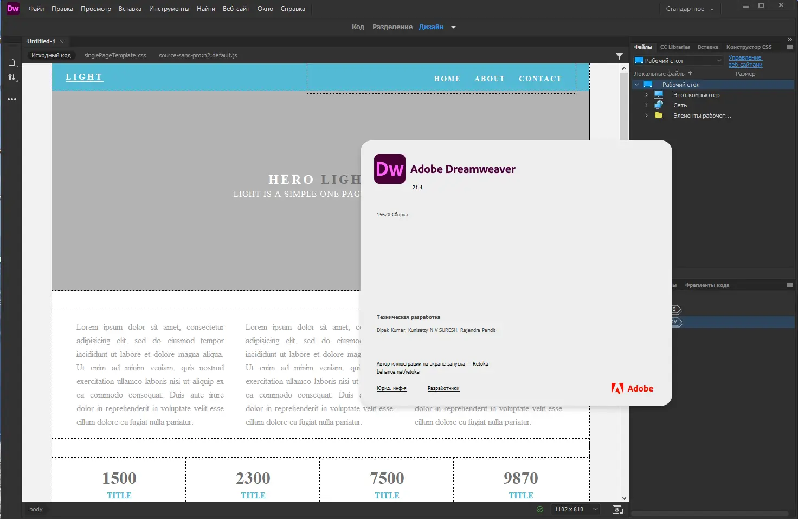798x519 pixels.
Task: Open the Файл menu
Action: point(36,9)
